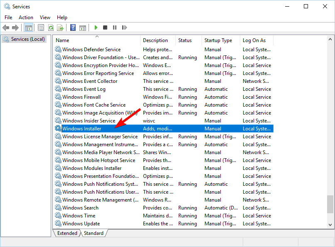Screen dimensions: 335x247
Task: Select Windows Push Notifications System name
Action: 100,184
